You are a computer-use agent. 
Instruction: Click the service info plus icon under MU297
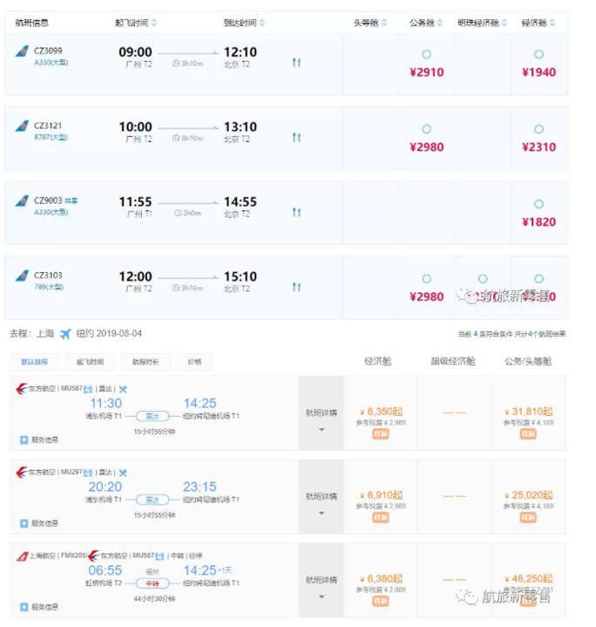pyautogui.click(x=24, y=523)
